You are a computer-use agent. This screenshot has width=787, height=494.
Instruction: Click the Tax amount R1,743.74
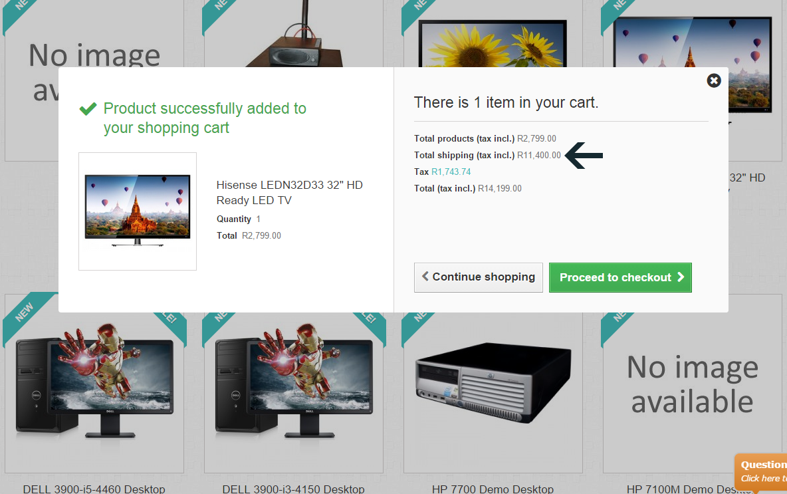pyautogui.click(x=451, y=172)
